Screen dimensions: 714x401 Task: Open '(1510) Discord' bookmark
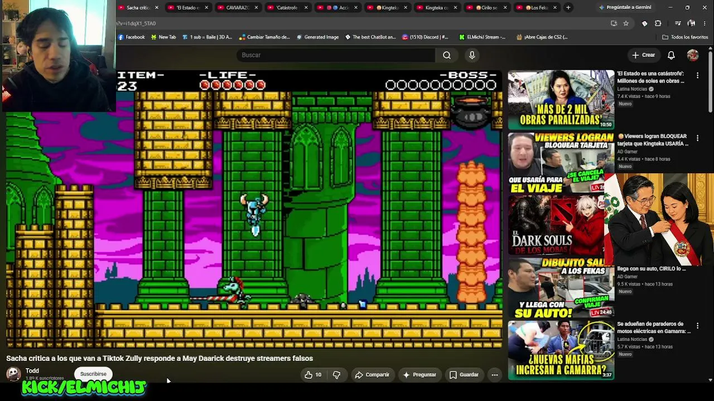pyautogui.click(x=424, y=37)
